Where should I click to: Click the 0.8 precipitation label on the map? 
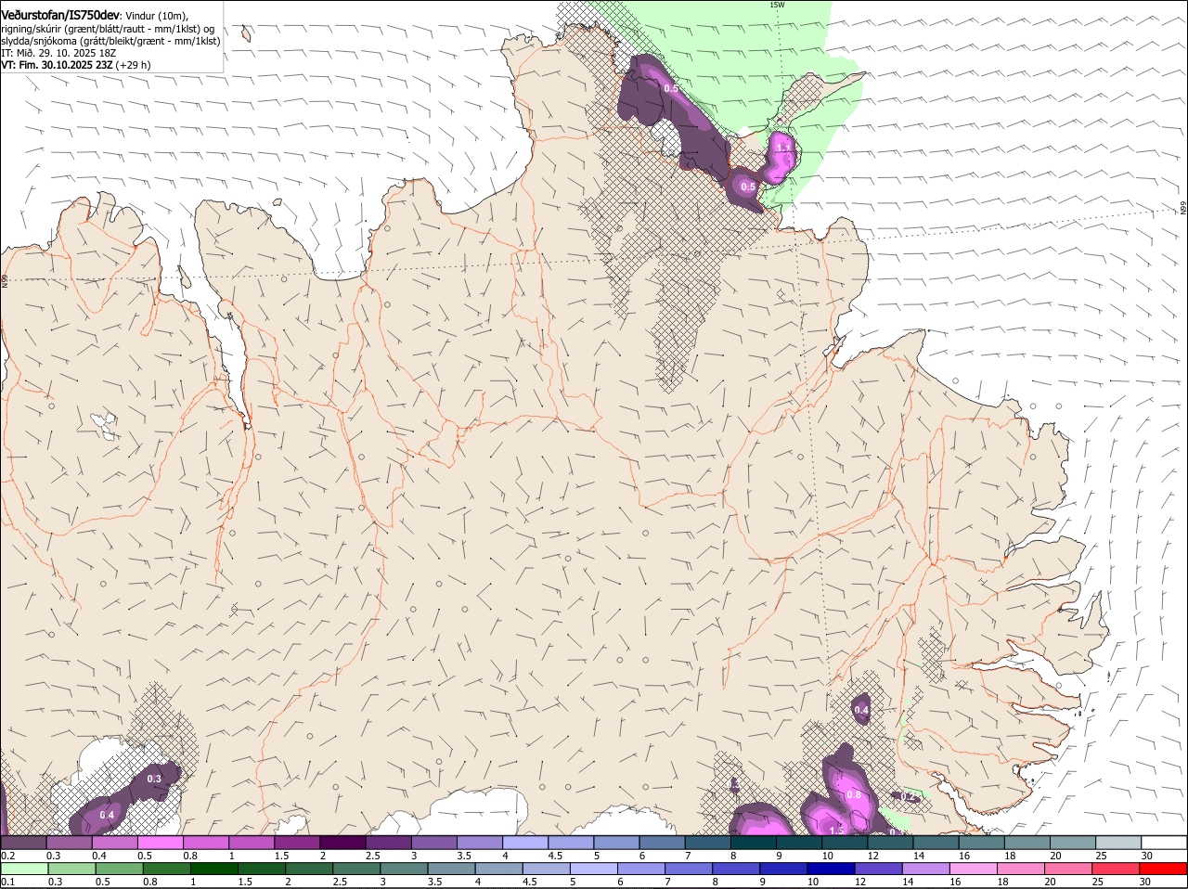click(854, 795)
